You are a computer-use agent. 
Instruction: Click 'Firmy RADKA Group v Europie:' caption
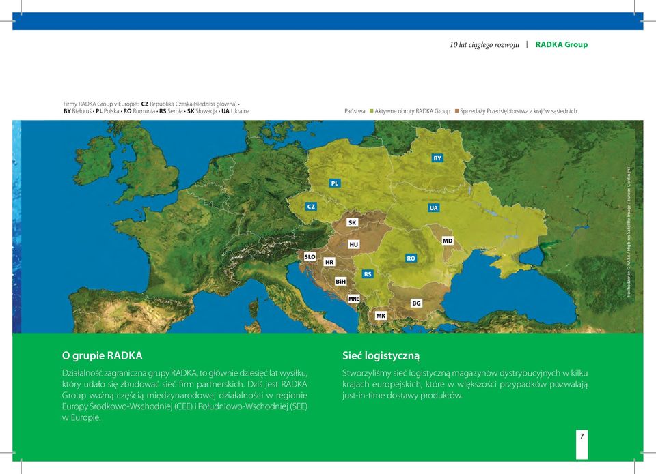pos(101,104)
